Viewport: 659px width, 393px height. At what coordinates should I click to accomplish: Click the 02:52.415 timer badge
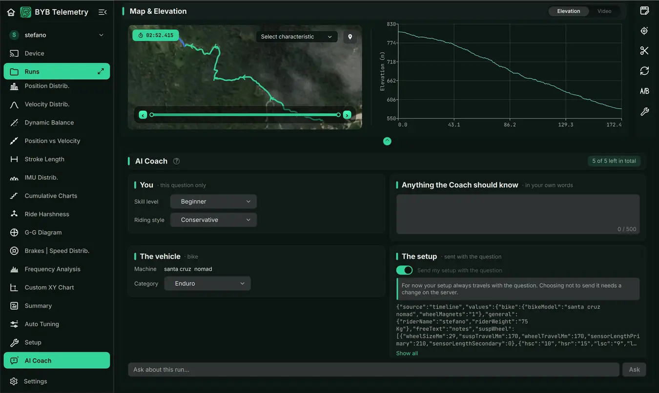156,35
